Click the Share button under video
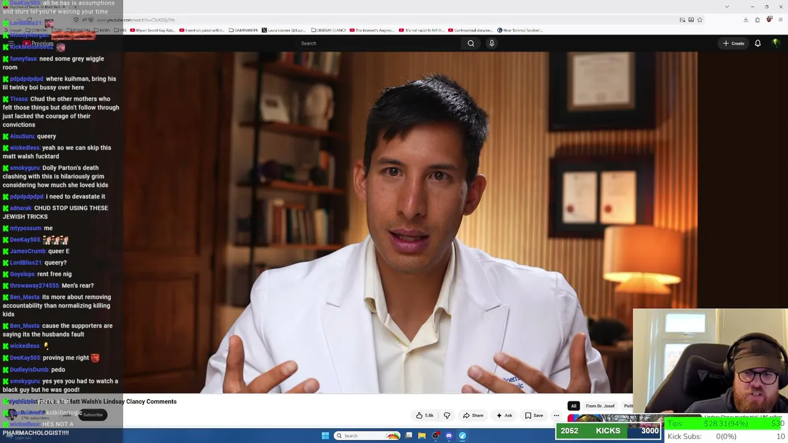788x443 pixels. tap(473, 415)
